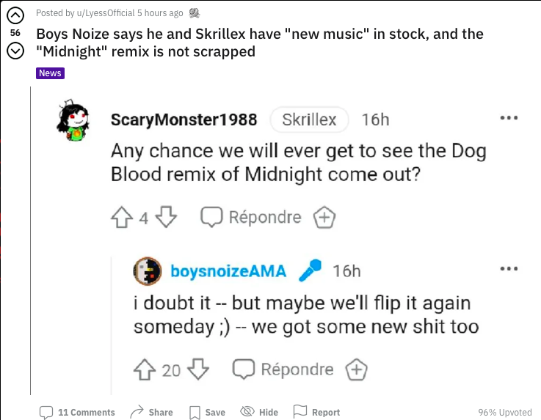Downvote ScaryMonster1988's comment
The image size is (541, 420).
166,217
